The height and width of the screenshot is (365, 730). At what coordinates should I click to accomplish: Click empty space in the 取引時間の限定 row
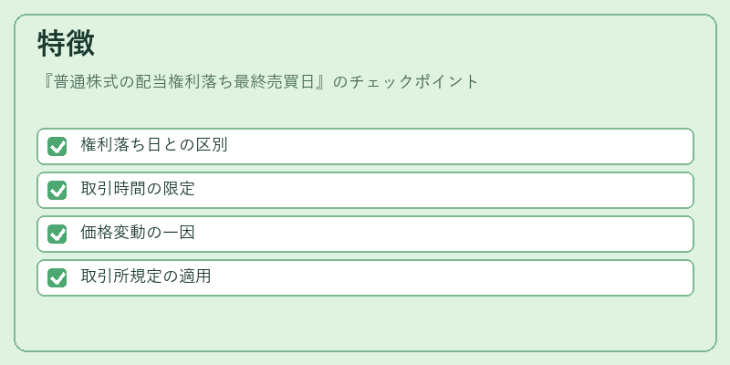(x=443, y=190)
